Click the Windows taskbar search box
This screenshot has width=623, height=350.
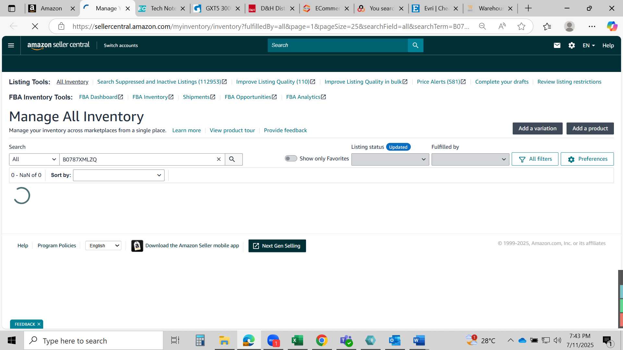[x=93, y=341]
